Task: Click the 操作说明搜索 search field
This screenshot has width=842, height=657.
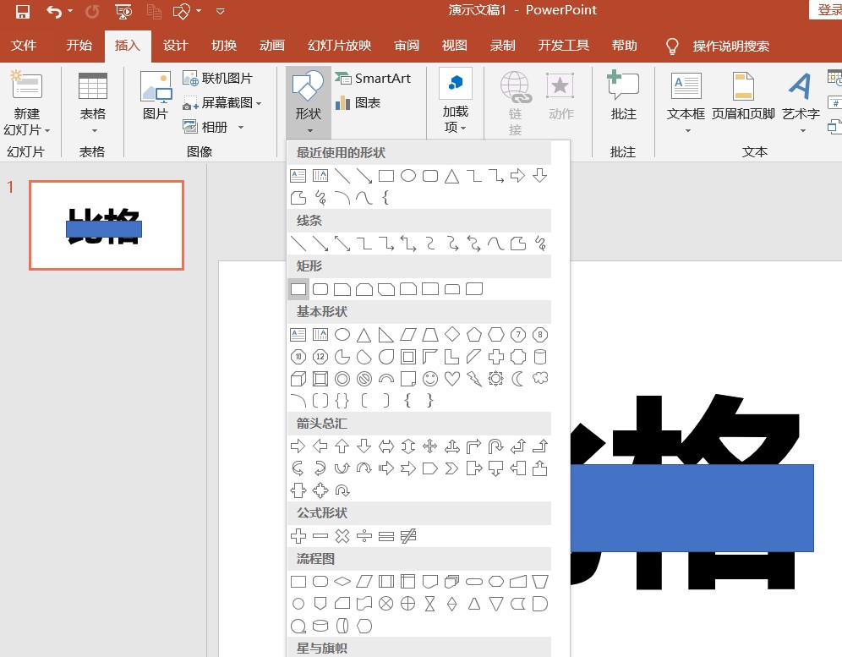Action: coord(731,47)
